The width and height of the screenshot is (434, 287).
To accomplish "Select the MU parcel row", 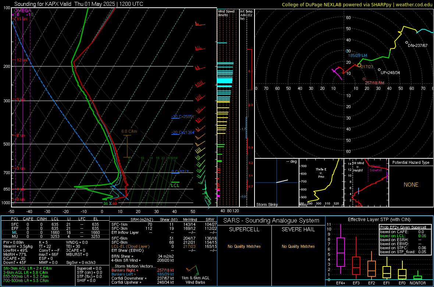I will (x=55, y=236).
